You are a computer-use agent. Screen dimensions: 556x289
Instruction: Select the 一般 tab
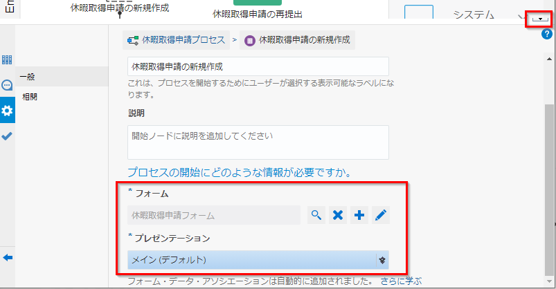click(x=28, y=77)
